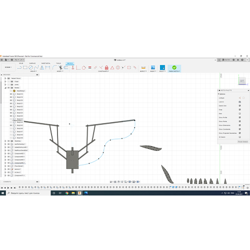
Task: Toggle the Show Dimensions checkbox
Action: tap(240, 125)
